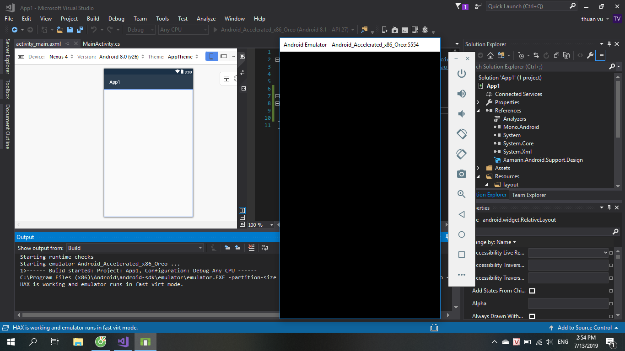
Task: Open the Team Explorer tab
Action: 528,195
